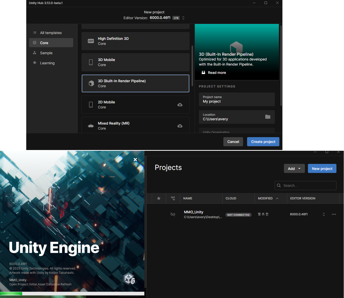
Task: Click the Unity 6 logo on splash
Action: (x=129, y=279)
